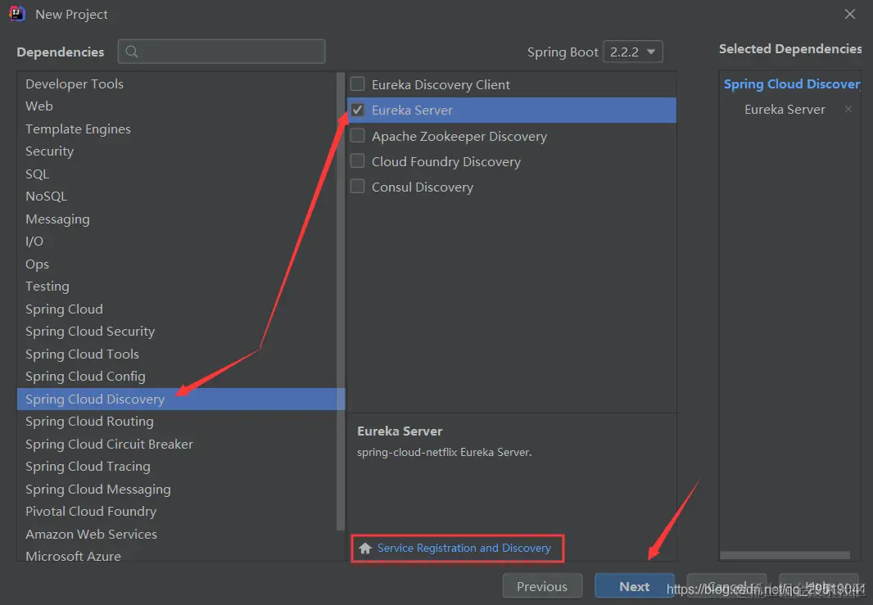Click the Cloud Foundry Discovery label
Image resolution: width=873 pixels, height=605 pixels.
point(446,162)
